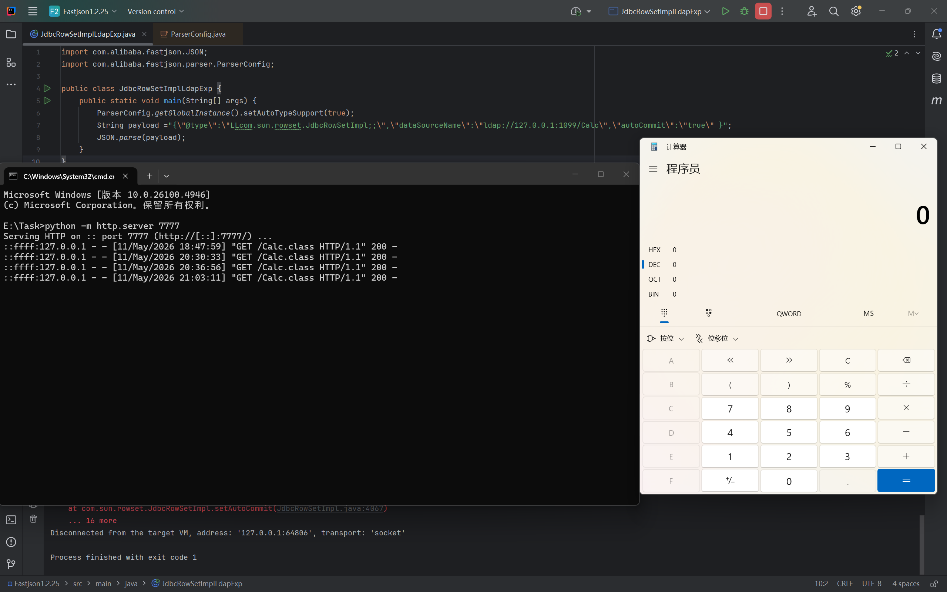Open the Fastjson1.2.25 project dropdown
The width and height of the screenshot is (947, 592).
(83, 11)
